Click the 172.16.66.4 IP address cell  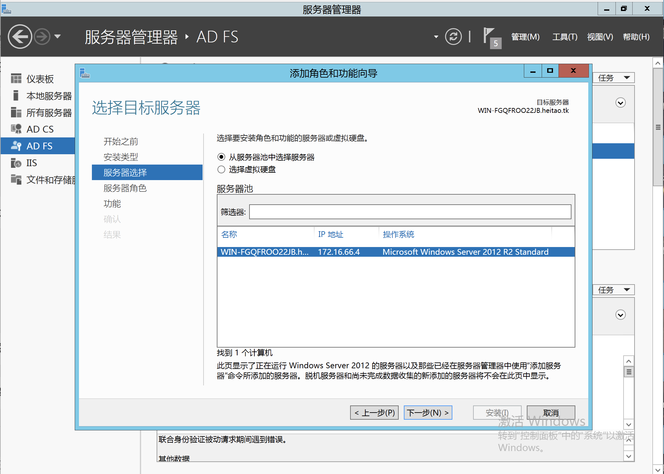[x=339, y=252]
